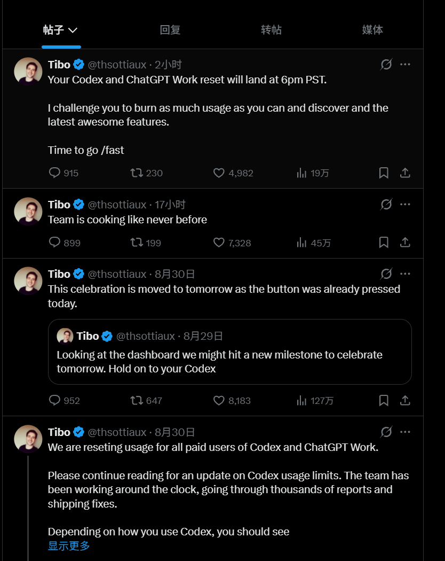Share the "Team is cooking" post
The height and width of the screenshot is (561, 445).
pos(405,243)
